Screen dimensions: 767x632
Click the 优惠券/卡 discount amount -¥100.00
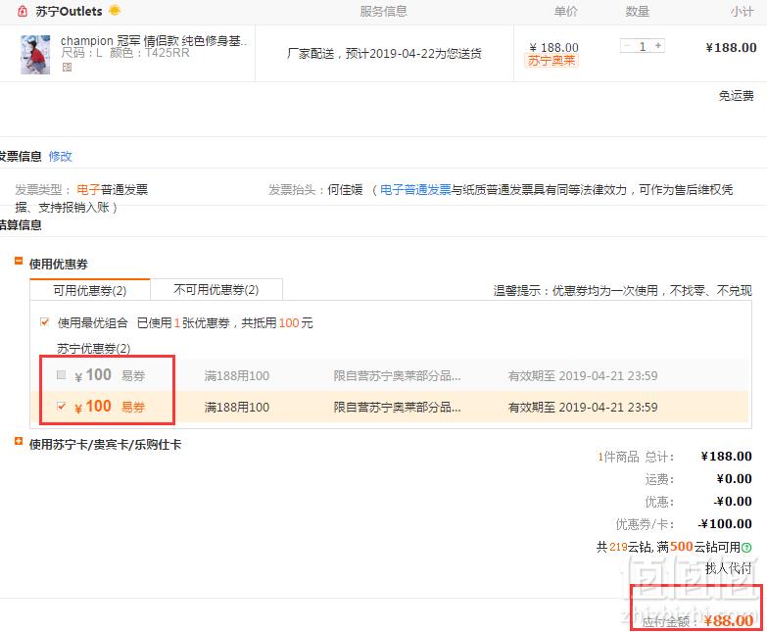(x=725, y=524)
